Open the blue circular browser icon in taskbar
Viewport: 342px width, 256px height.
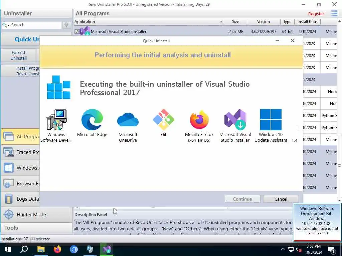[74, 249]
